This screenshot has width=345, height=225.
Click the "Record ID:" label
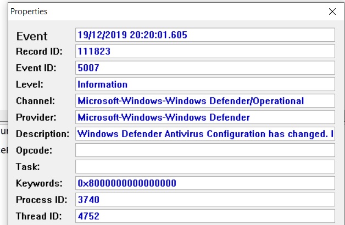pos(39,52)
